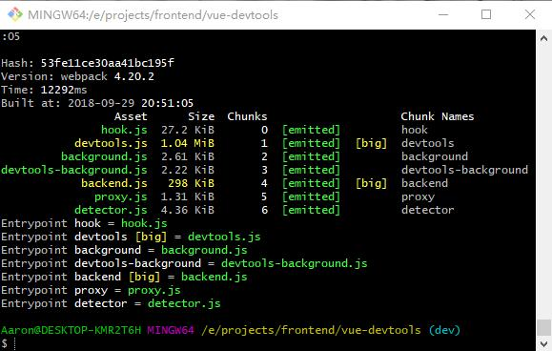Image resolution: width=552 pixels, height=351 pixels.
Task: Click the [big] flag in devtools.js table row
Action: [x=371, y=143]
